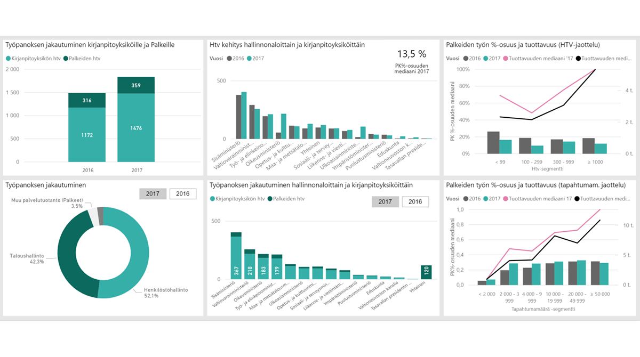Click the black Tuottavuuden mediaani legend marker top right
The height and width of the screenshot is (357, 640).
[x=579, y=58]
